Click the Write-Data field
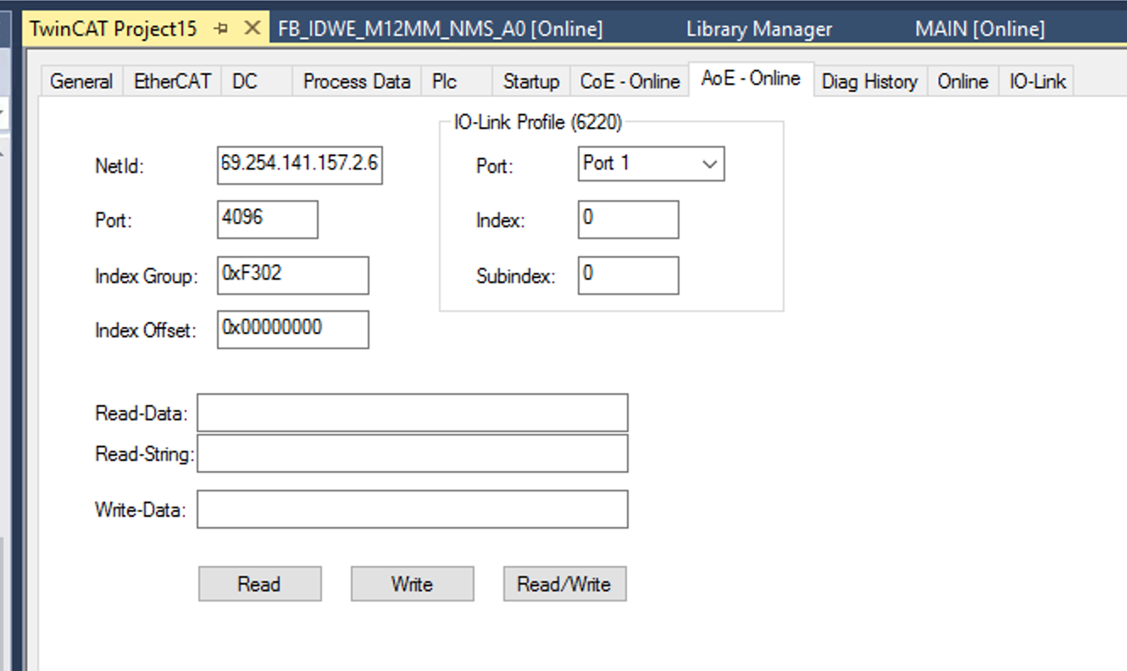This screenshot has width=1127, height=671. click(413, 509)
